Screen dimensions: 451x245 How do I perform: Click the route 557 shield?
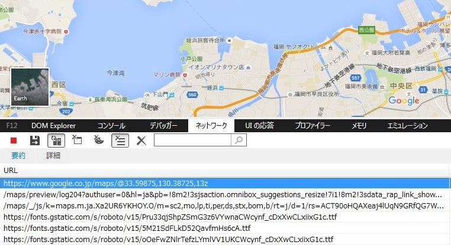click(355, 78)
